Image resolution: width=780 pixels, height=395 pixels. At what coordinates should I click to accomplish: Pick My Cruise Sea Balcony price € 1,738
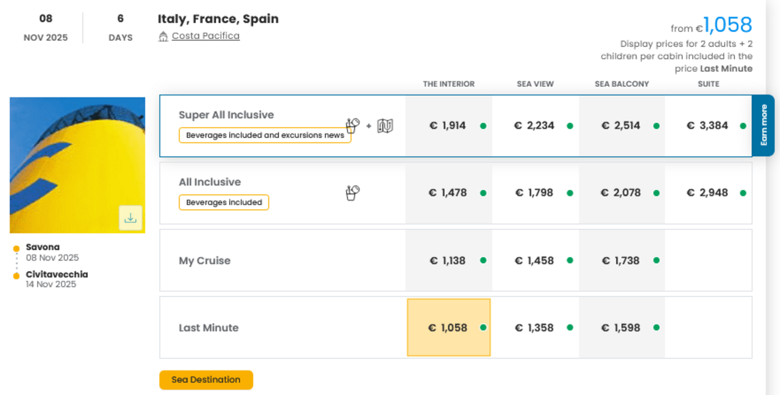click(621, 261)
